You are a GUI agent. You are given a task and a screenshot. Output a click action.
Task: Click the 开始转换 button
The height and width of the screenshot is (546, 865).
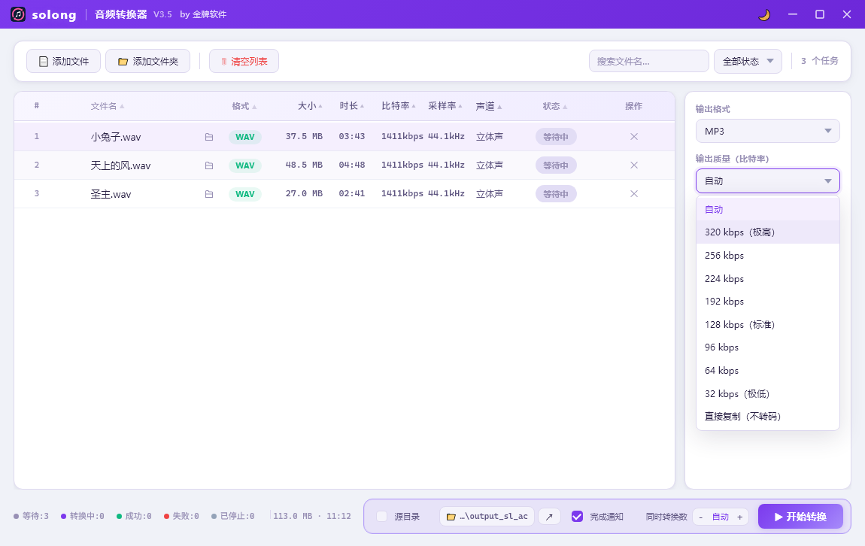800,517
